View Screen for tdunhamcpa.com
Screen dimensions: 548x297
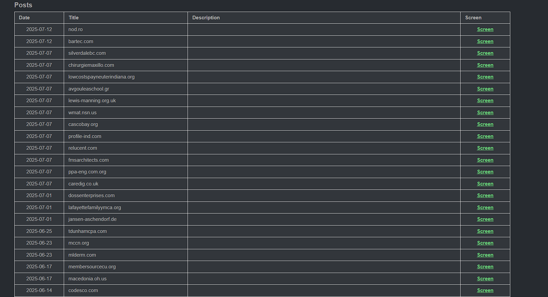(485, 231)
